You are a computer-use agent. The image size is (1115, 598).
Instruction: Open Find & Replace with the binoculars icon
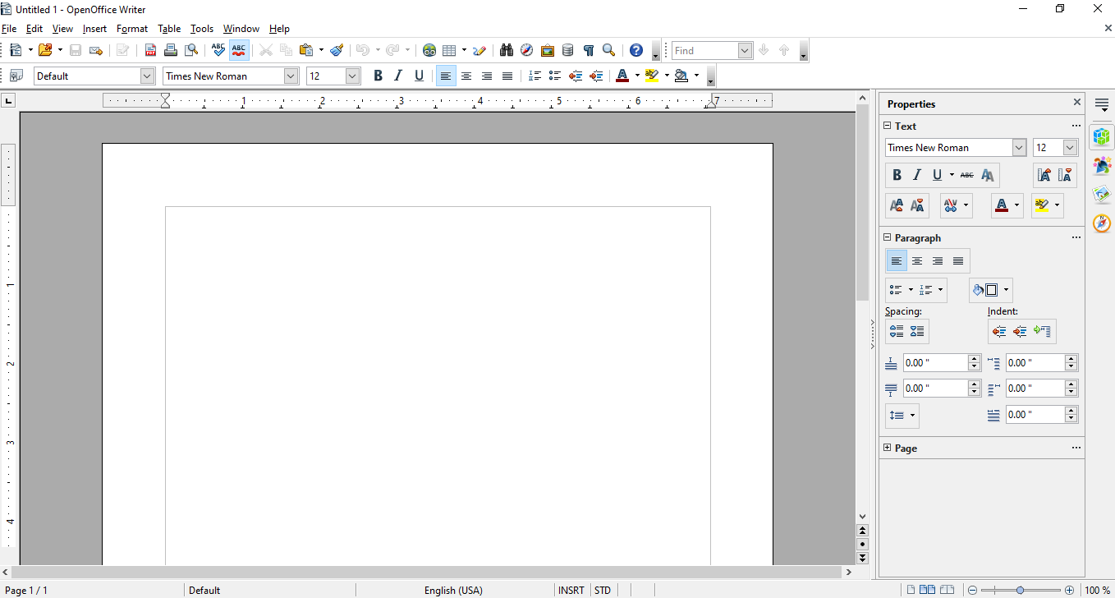click(x=506, y=50)
